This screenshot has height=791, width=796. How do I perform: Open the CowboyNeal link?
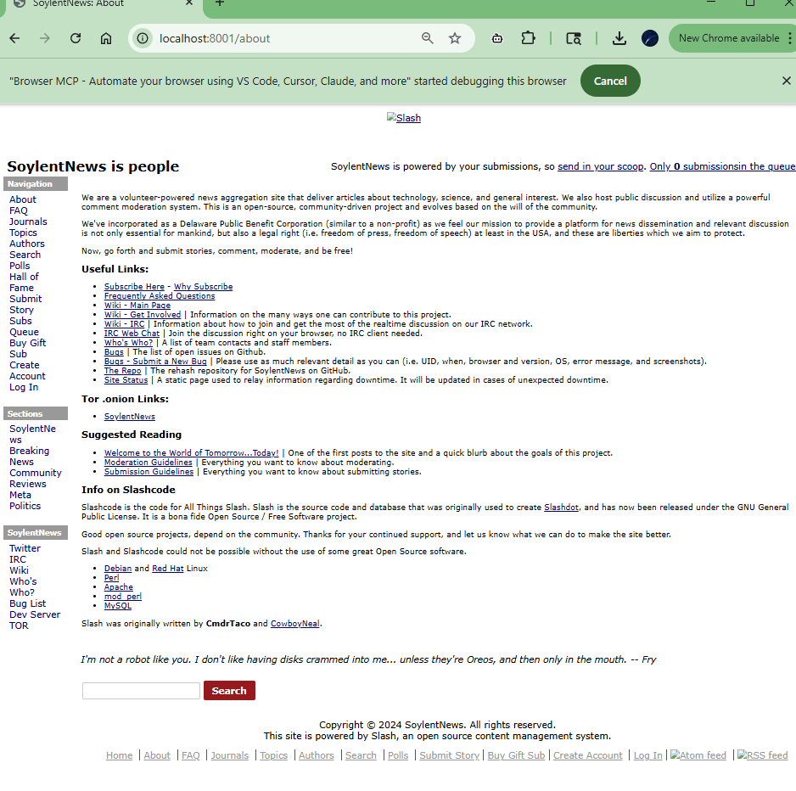[x=295, y=624]
